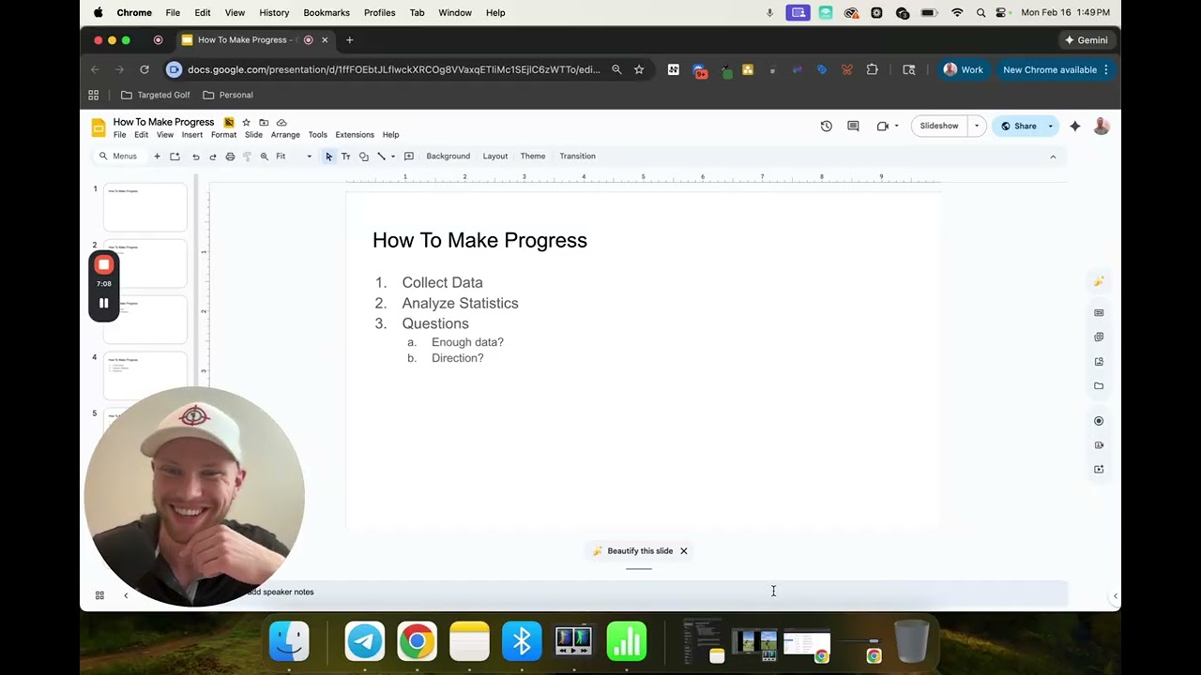Click Beautify this slide suggestion
The width and height of the screenshot is (1201, 675).
point(632,551)
